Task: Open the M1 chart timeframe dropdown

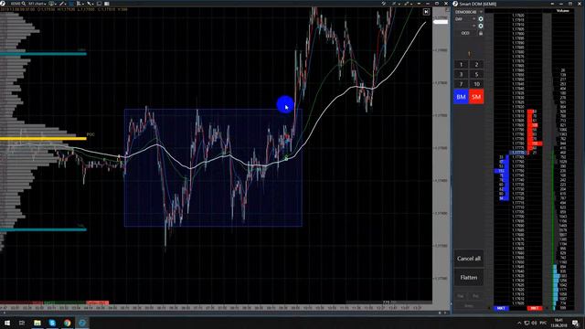Action: pos(37,4)
